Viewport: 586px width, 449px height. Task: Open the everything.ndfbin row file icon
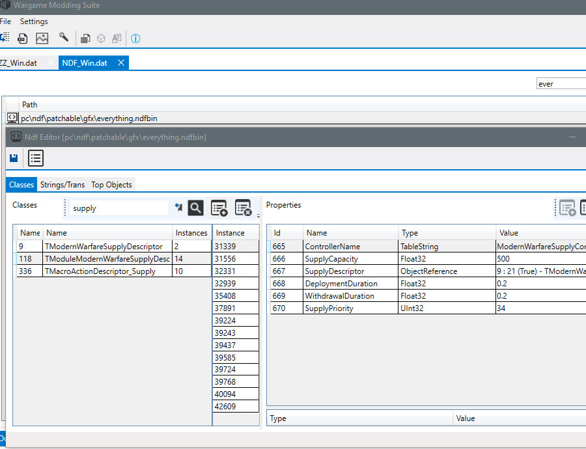click(x=12, y=118)
